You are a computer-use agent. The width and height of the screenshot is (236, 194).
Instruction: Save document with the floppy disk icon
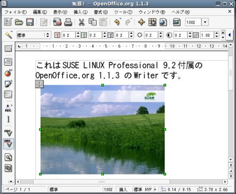point(30,22)
